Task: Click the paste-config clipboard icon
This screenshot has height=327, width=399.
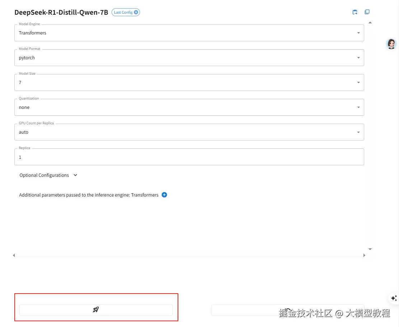Action: point(355,12)
